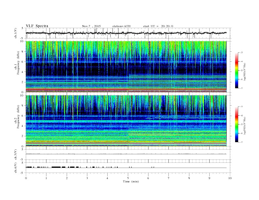Click the time axis tick label "1"
The height and width of the screenshot is (200, 259).
coord(46,178)
